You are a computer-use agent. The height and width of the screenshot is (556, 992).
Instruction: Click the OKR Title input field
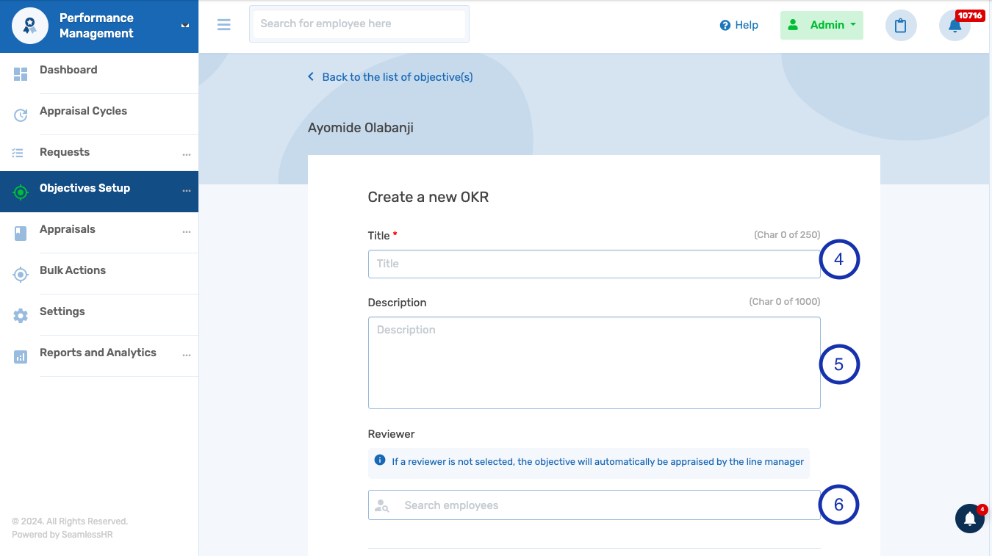click(x=594, y=264)
